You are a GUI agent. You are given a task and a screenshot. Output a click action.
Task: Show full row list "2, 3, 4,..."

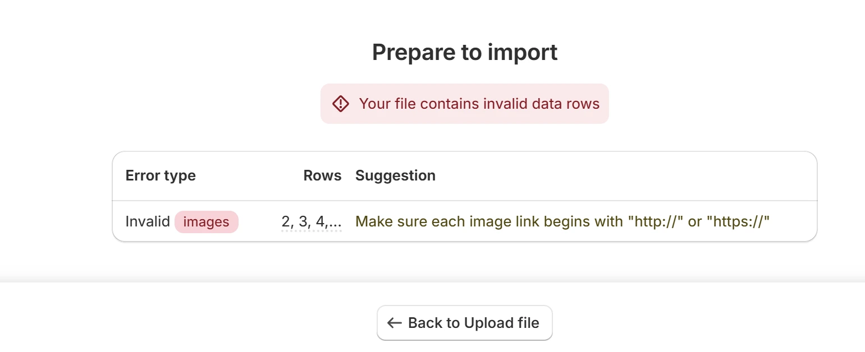[312, 222]
